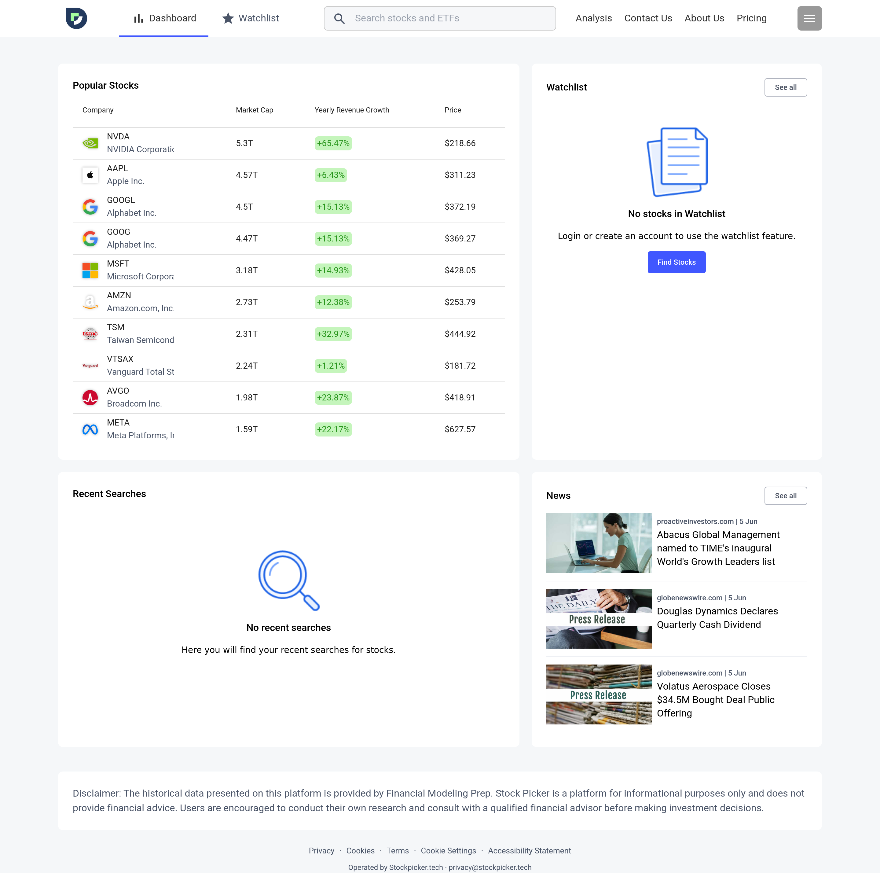This screenshot has height=873, width=880.
Task: Click the Stock Picker shield logo
Action: coord(76,18)
